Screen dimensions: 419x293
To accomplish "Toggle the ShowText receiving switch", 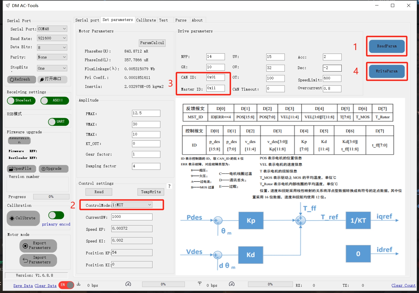I will pyautogui.click(x=21, y=101).
